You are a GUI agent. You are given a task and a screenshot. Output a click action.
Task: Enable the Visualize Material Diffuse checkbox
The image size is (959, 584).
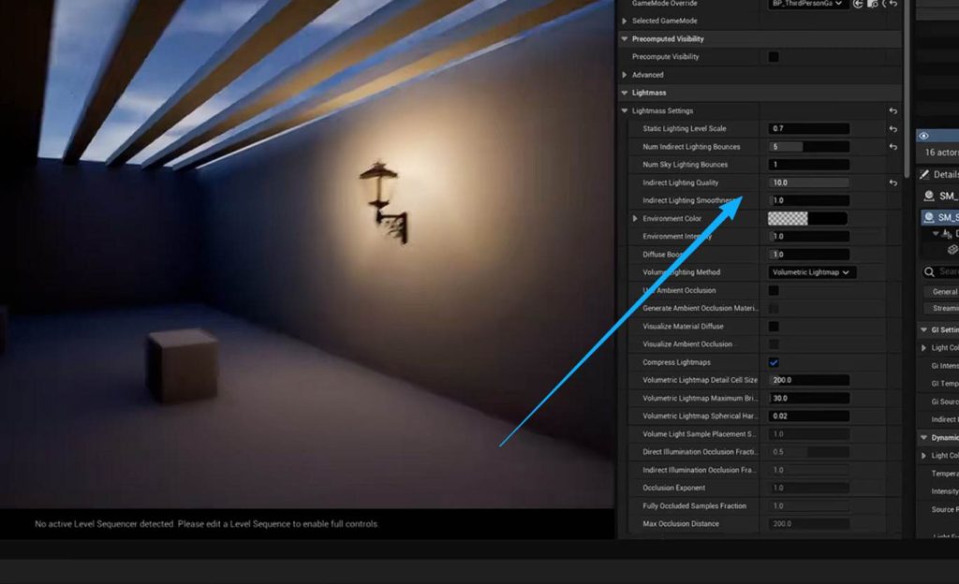(x=774, y=327)
